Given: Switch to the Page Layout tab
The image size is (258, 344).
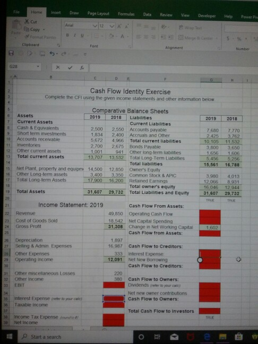Looking at the screenshot, I should click(x=98, y=13).
